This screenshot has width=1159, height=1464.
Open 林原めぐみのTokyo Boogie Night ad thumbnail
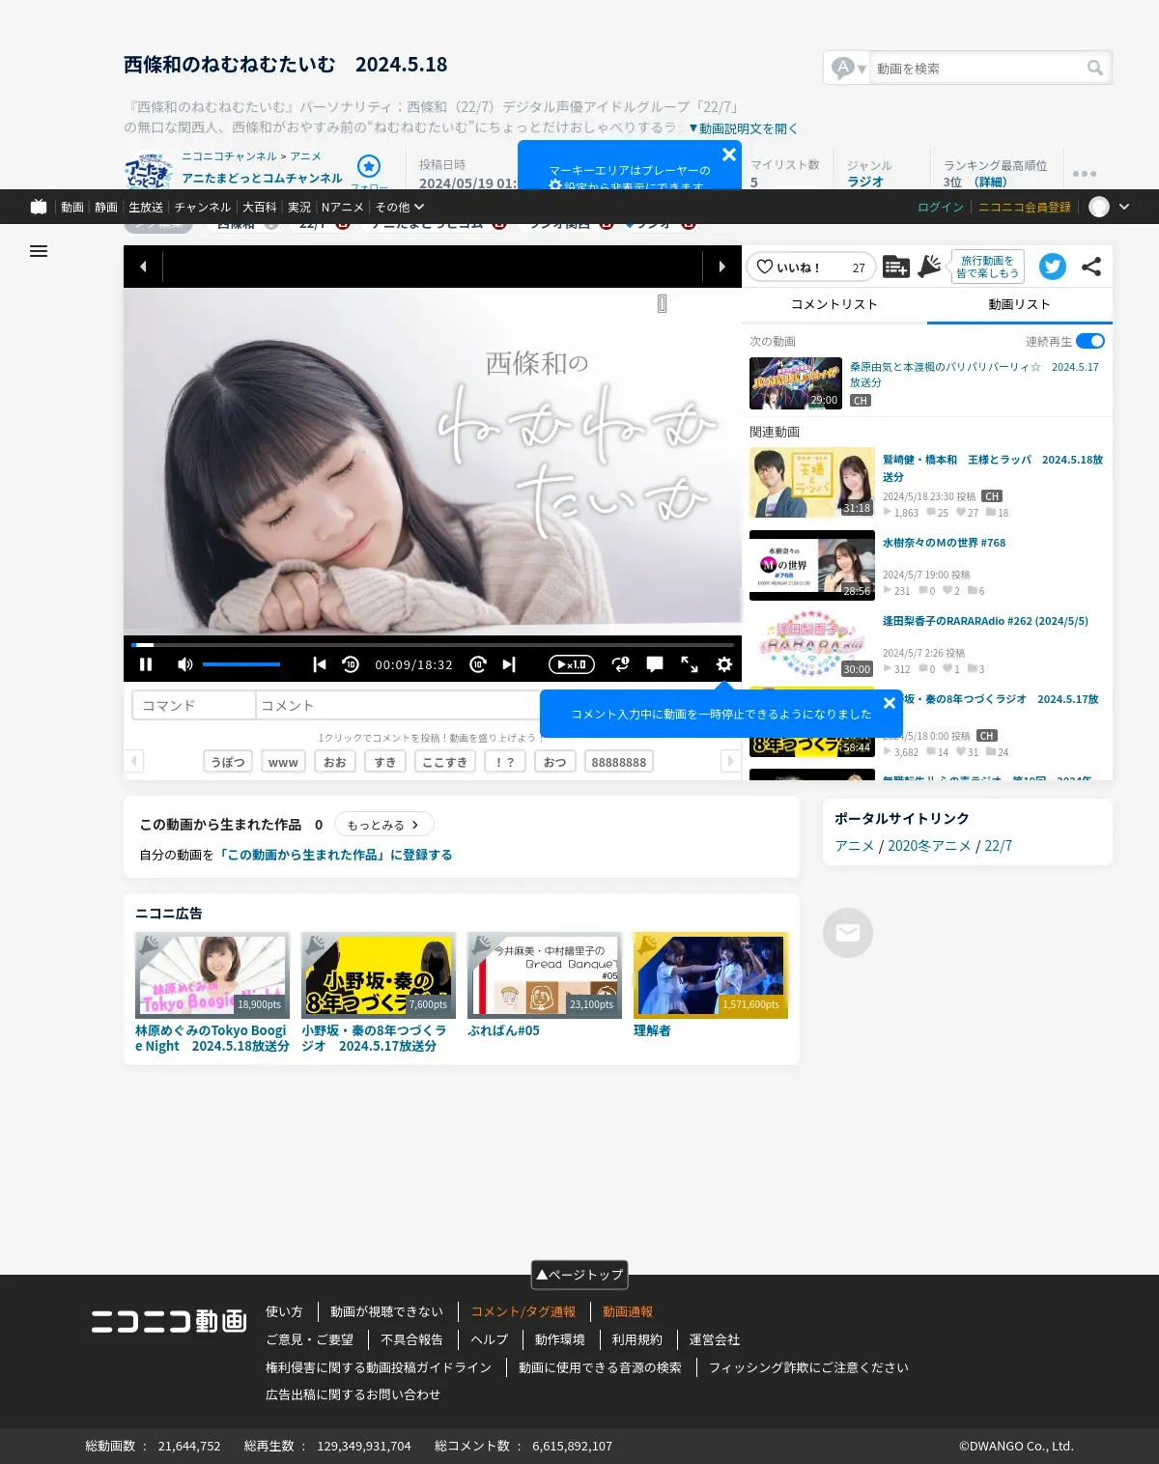pos(212,974)
